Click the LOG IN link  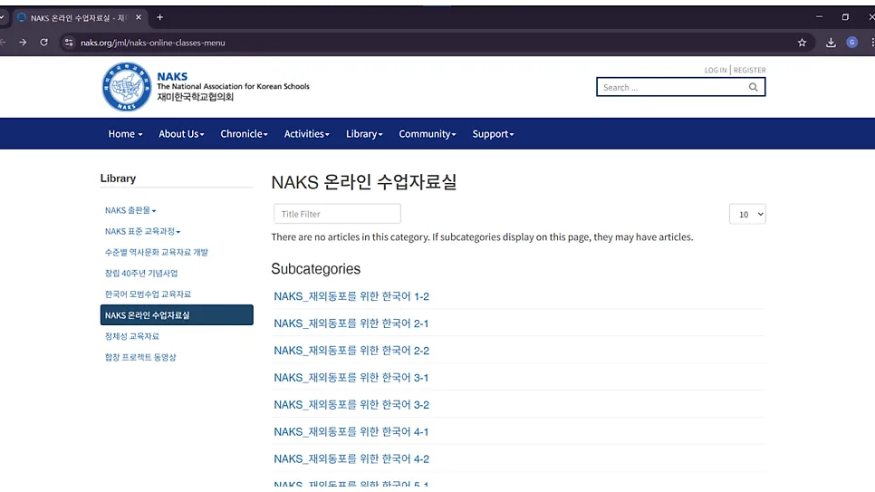click(716, 71)
